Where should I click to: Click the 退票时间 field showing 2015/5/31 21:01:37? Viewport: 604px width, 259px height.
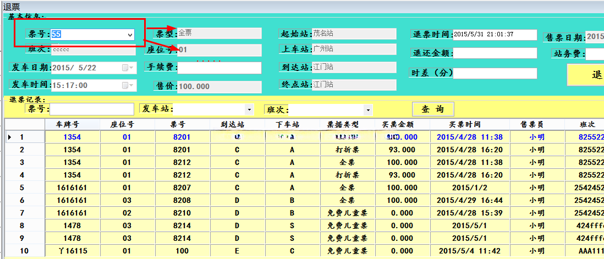click(x=495, y=34)
